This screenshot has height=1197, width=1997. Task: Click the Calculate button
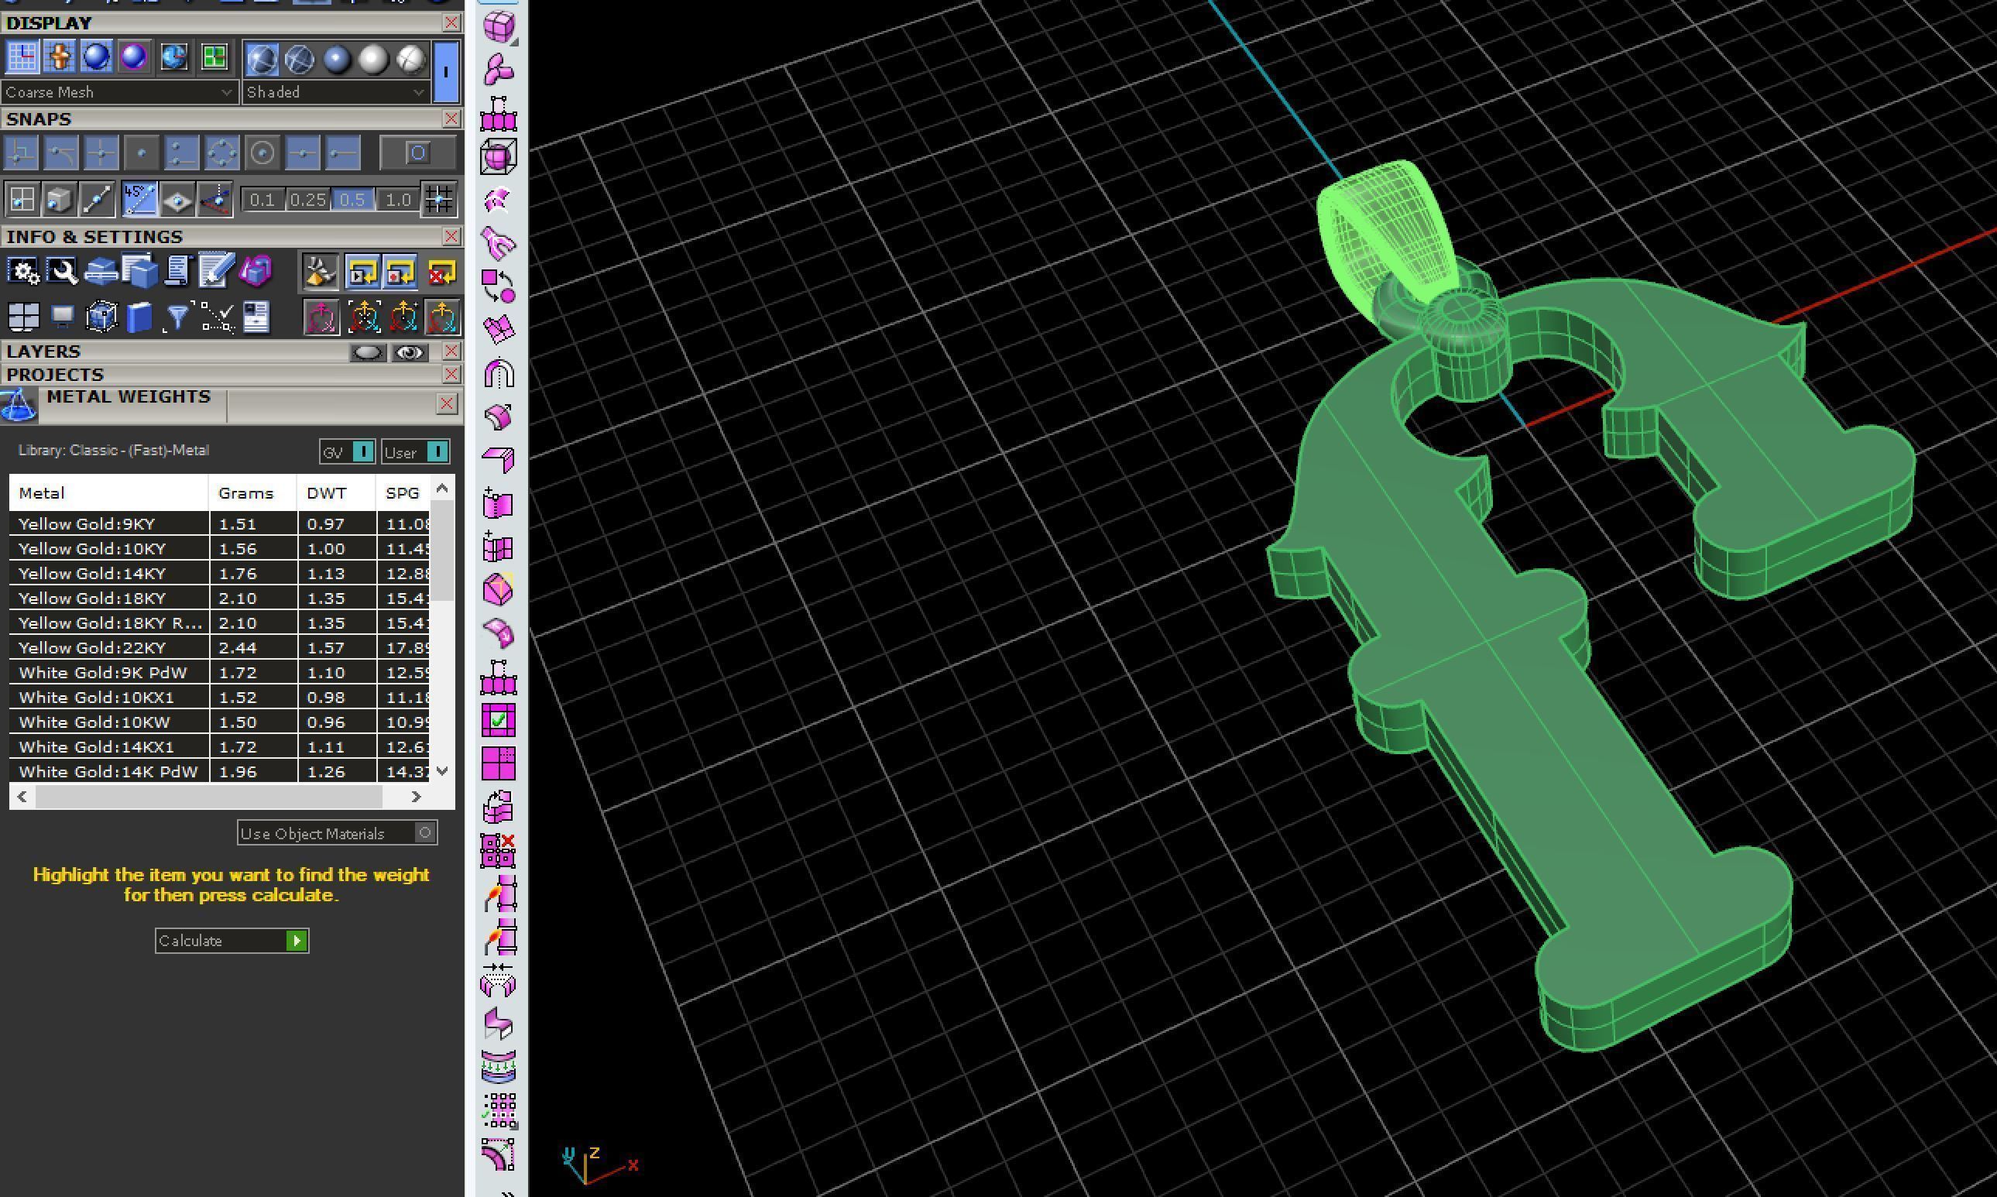pyautogui.click(x=232, y=941)
